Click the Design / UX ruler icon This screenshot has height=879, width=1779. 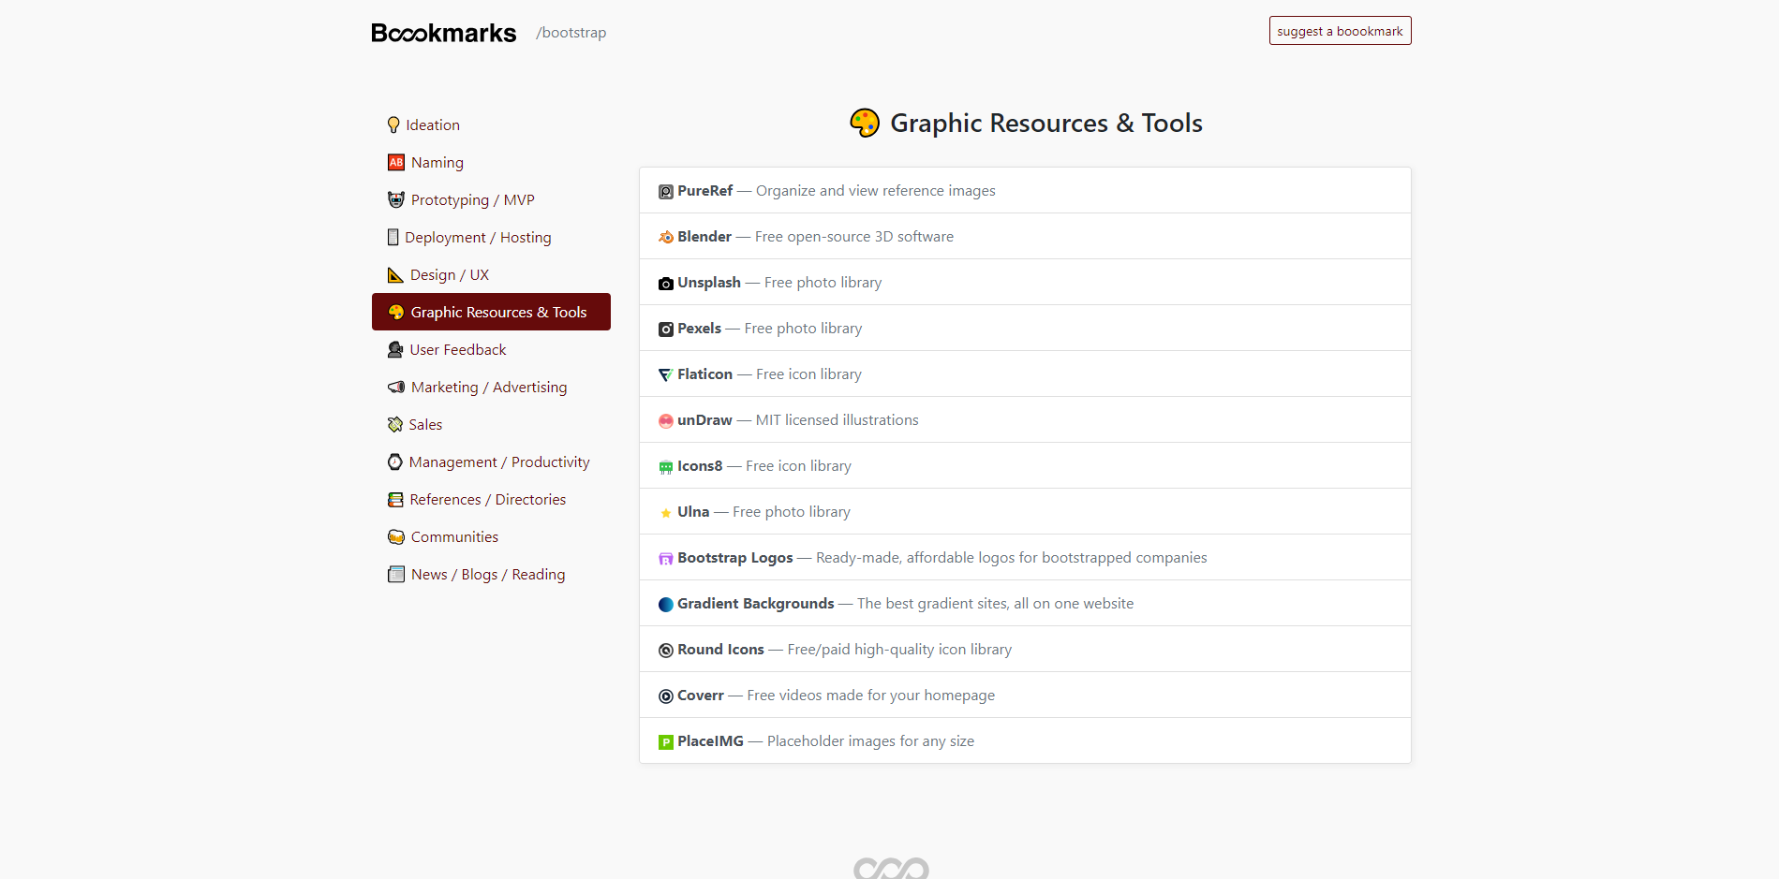click(395, 274)
